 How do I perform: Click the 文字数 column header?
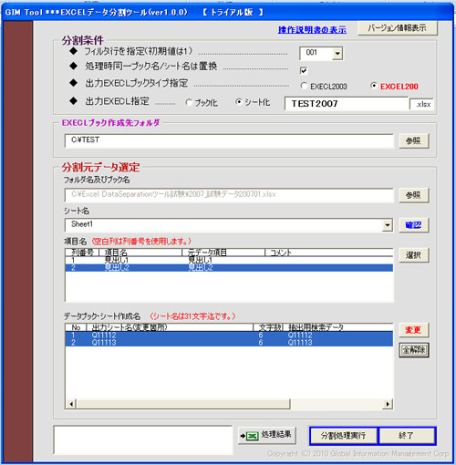click(268, 327)
